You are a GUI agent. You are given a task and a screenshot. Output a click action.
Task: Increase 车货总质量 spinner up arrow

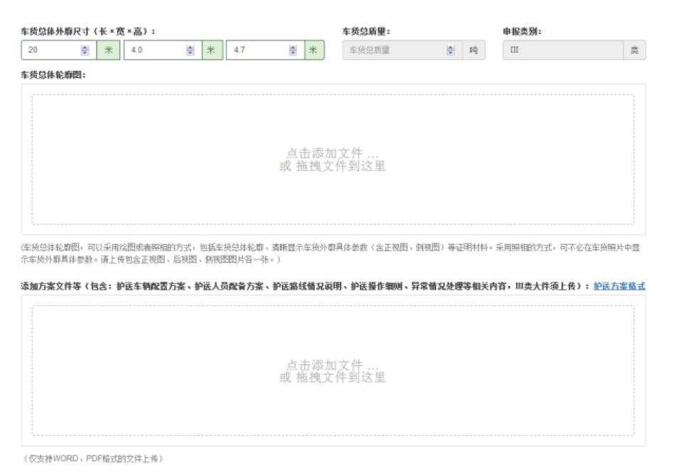450,48
